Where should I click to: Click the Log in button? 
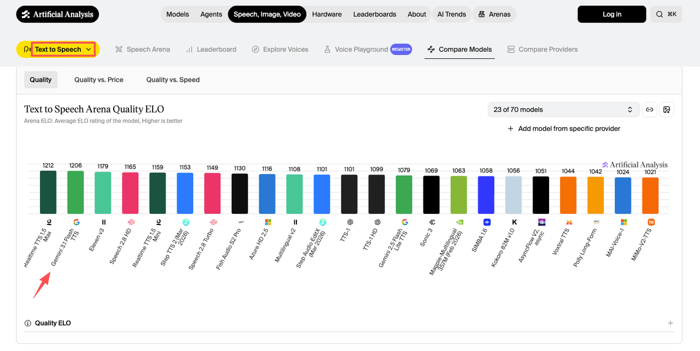(x=612, y=14)
